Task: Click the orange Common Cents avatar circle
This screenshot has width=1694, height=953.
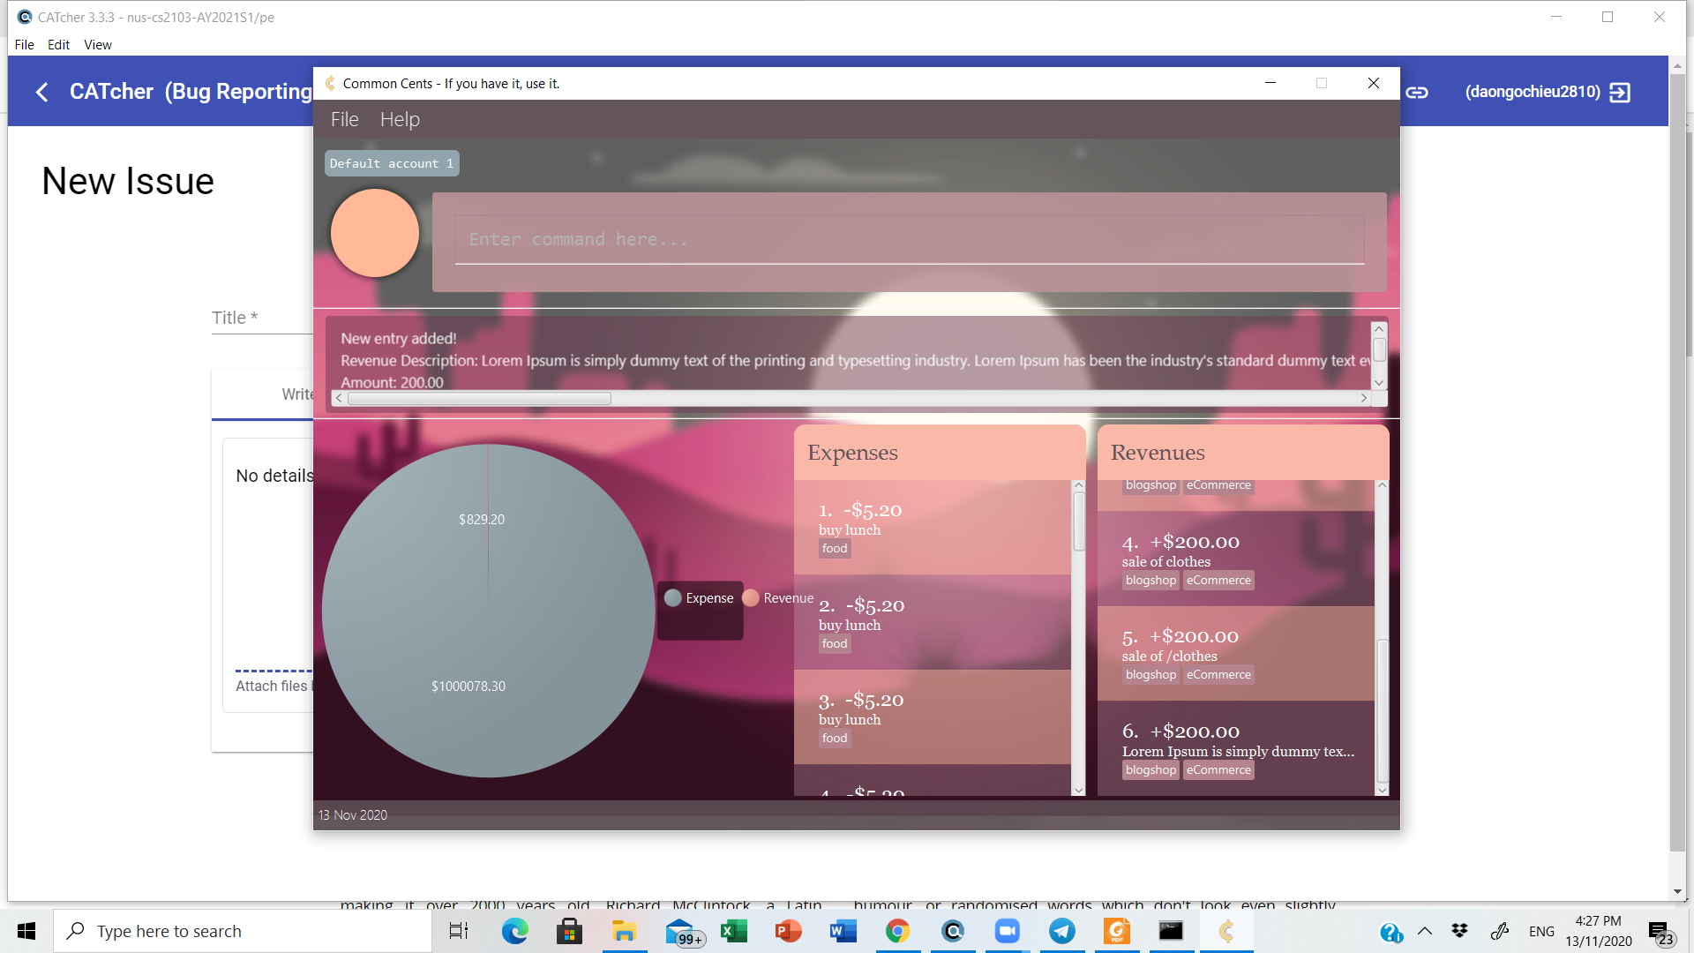Action: click(x=374, y=233)
